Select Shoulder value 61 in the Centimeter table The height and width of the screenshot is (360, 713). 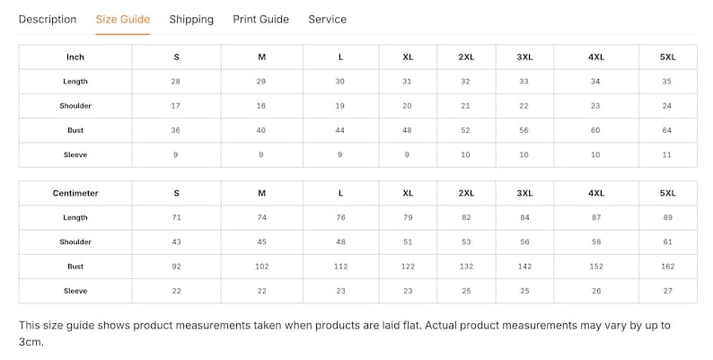pos(667,241)
